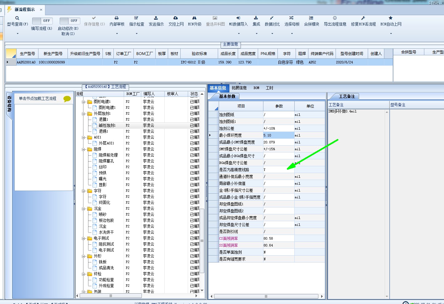Select the 基本参数 sub-tab
444x304 pixels.
[x=227, y=97]
